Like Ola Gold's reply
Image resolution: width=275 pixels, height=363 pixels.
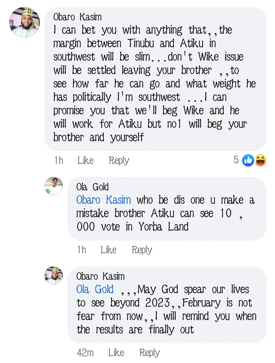(108, 250)
